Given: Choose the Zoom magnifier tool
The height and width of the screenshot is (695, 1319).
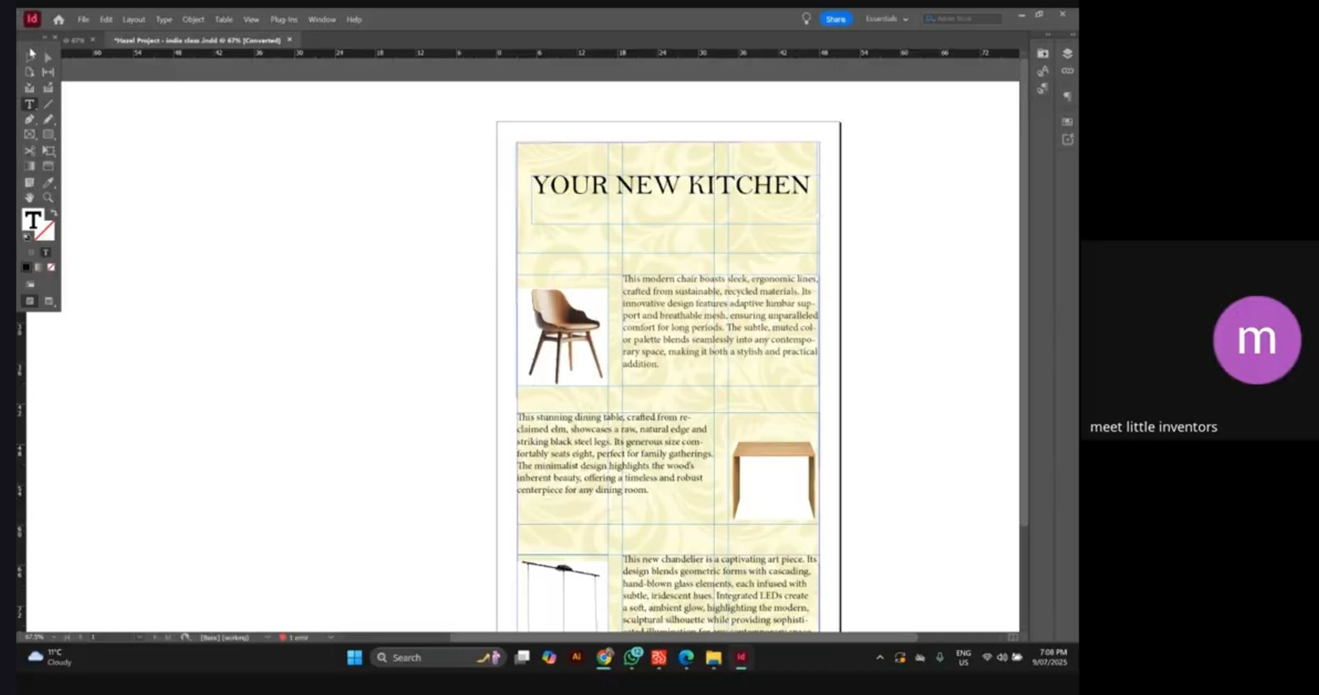Looking at the screenshot, I should (49, 198).
